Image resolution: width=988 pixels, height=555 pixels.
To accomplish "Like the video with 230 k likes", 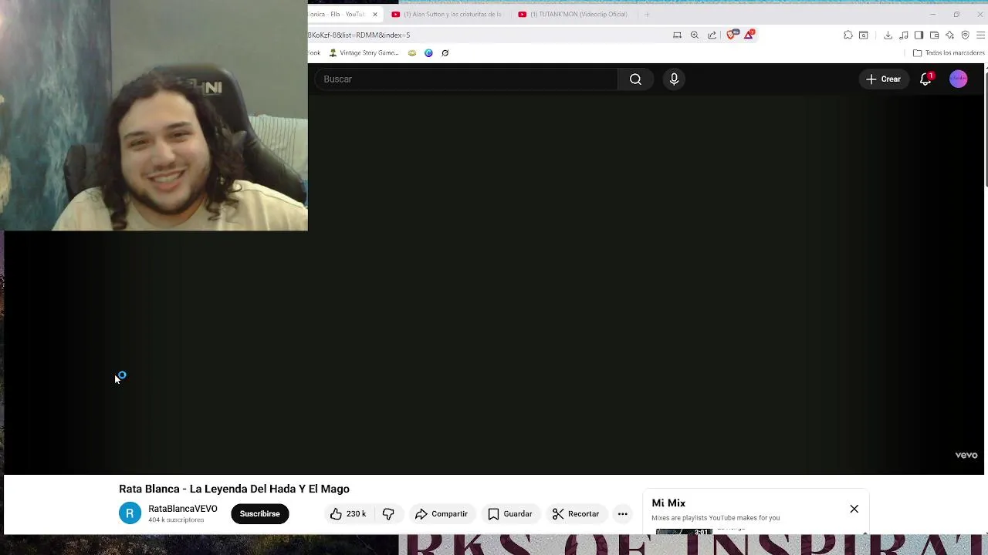I will click(348, 513).
